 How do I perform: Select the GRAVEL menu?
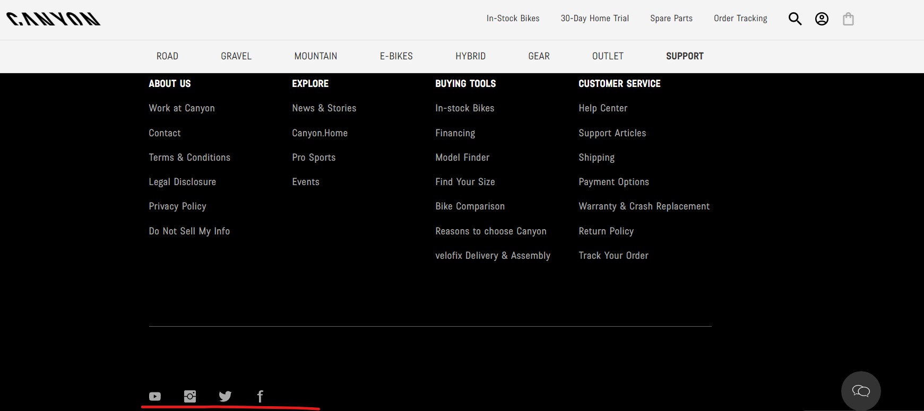pyautogui.click(x=236, y=56)
